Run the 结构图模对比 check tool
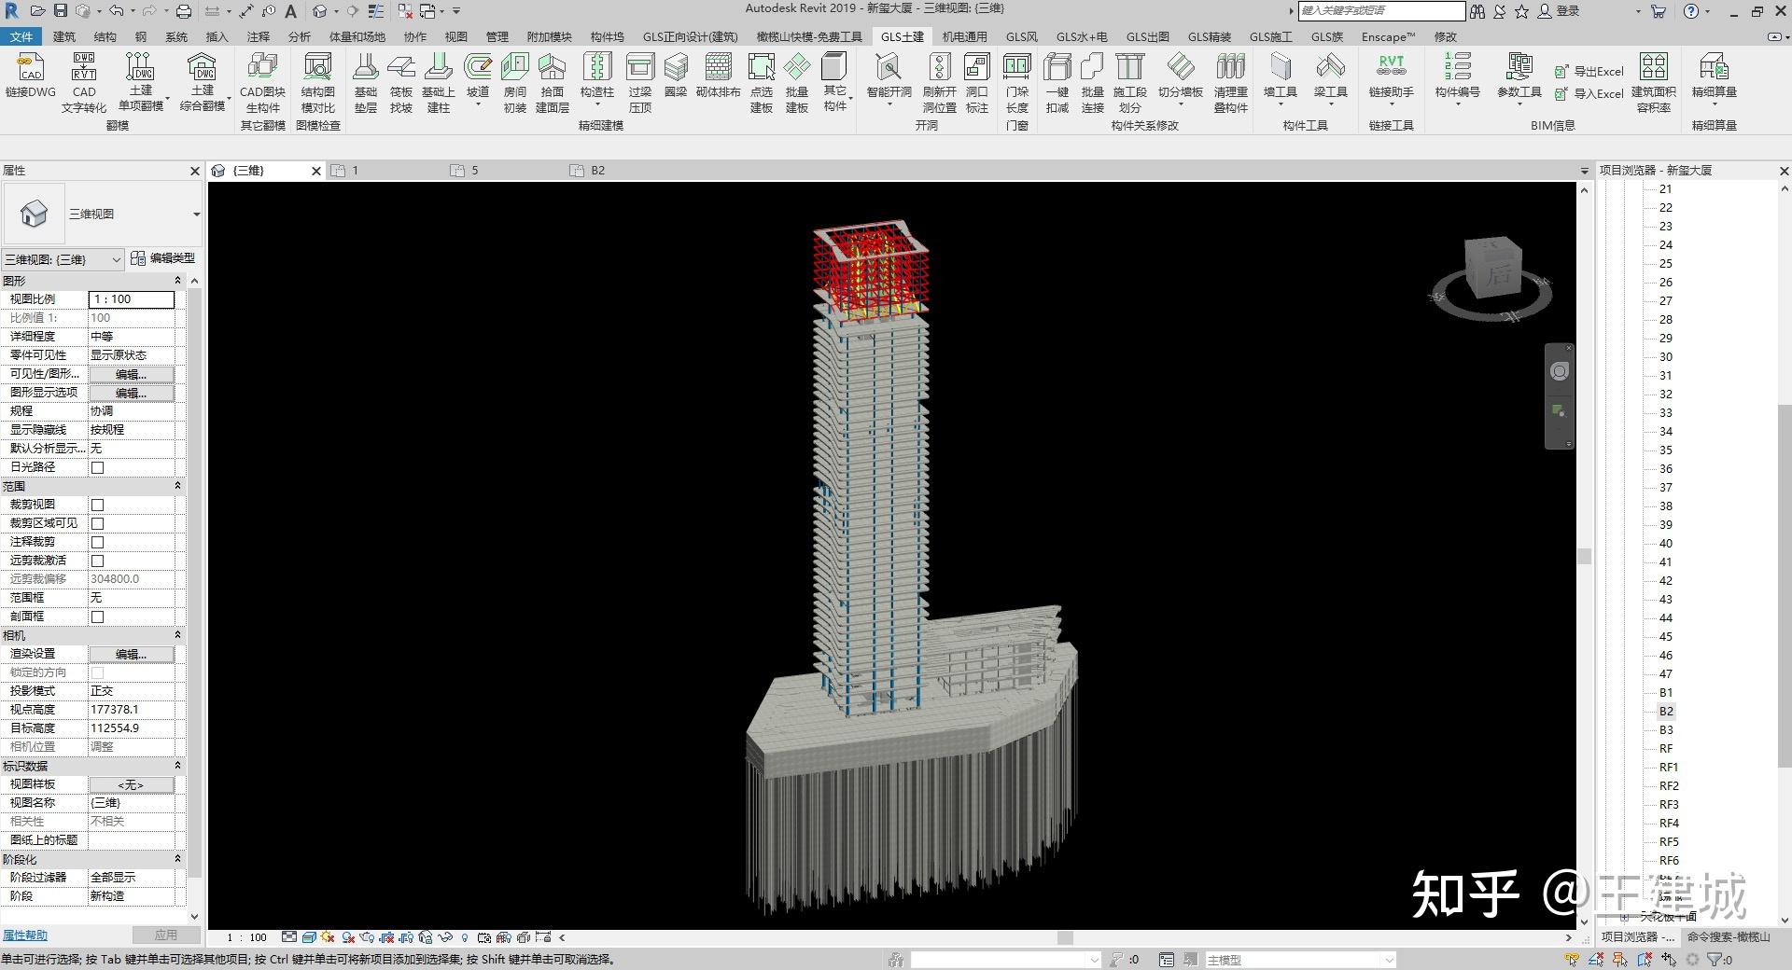This screenshot has height=970, width=1792. pyautogui.click(x=318, y=82)
